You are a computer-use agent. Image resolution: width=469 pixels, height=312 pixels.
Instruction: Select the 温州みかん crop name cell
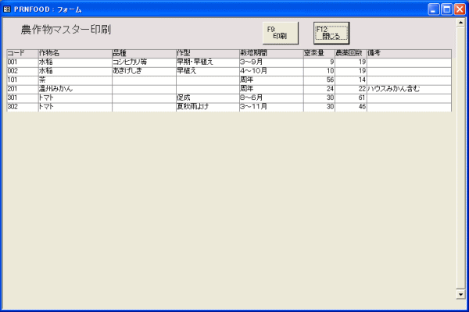[x=74, y=89]
